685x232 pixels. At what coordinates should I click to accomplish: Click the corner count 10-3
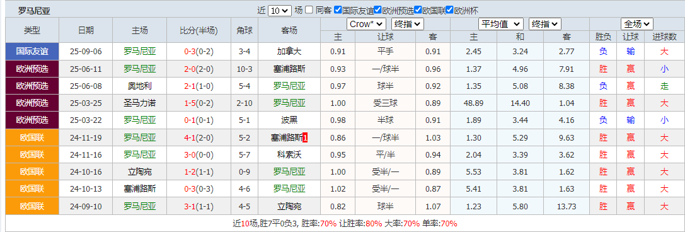pos(245,69)
